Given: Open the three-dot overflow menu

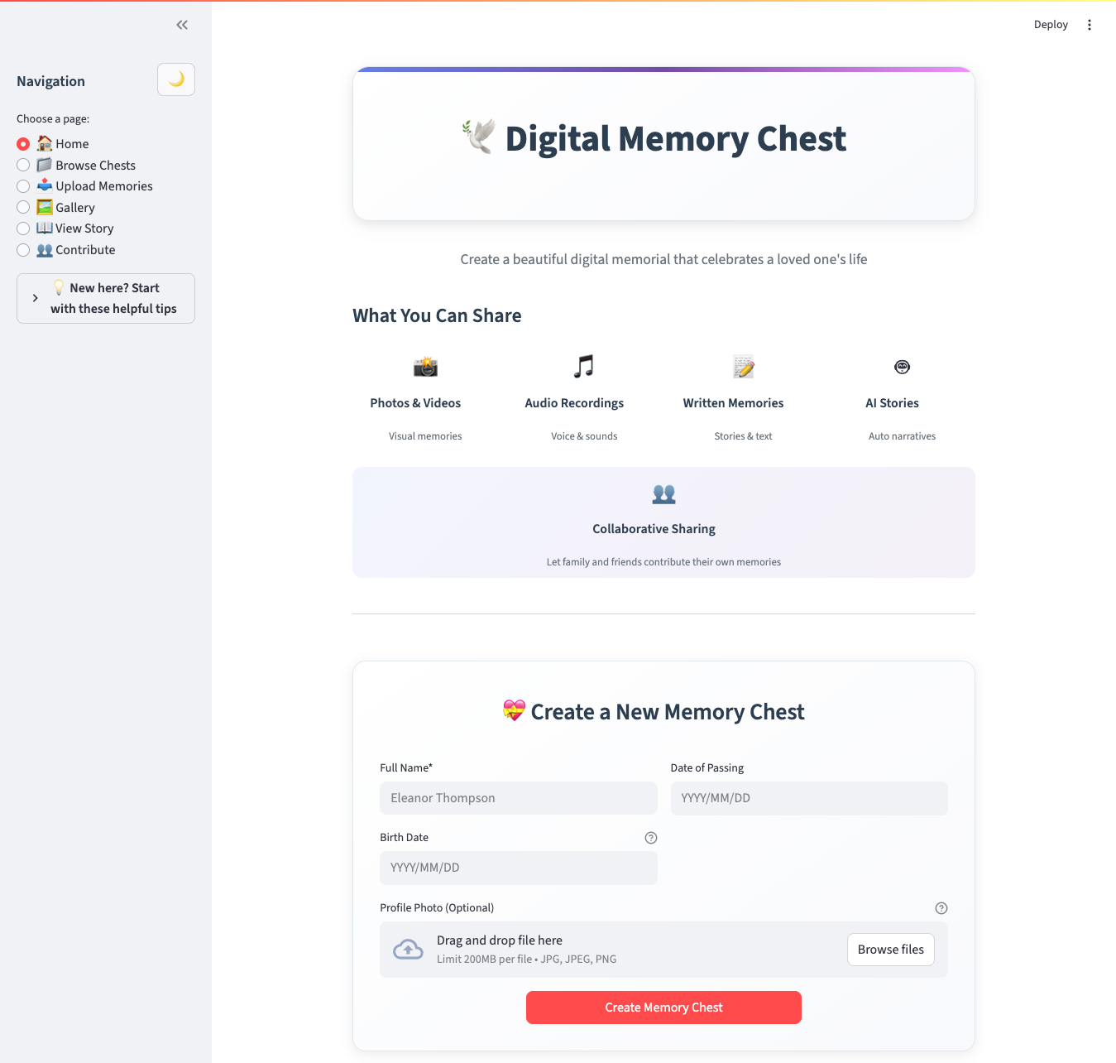Looking at the screenshot, I should click(x=1090, y=25).
